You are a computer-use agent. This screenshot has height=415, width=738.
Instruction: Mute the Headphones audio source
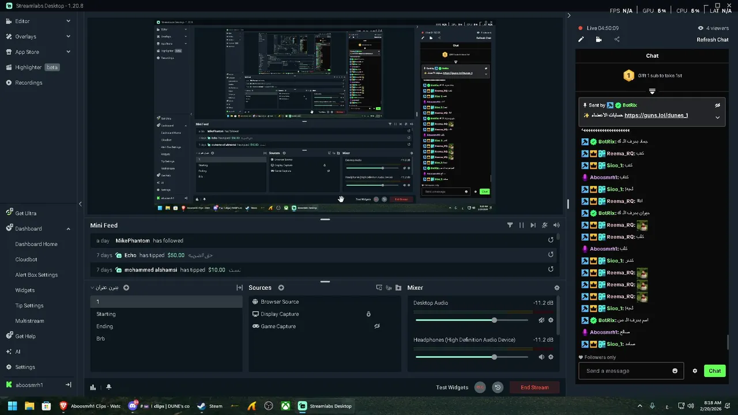[x=541, y=357]
